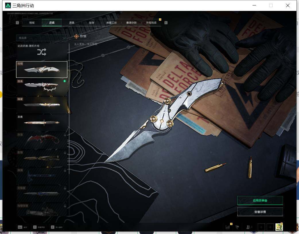Open the player avatar at bottom right
Screen dimensions: 299x234
pyautogui.click(x=279, y=227)
